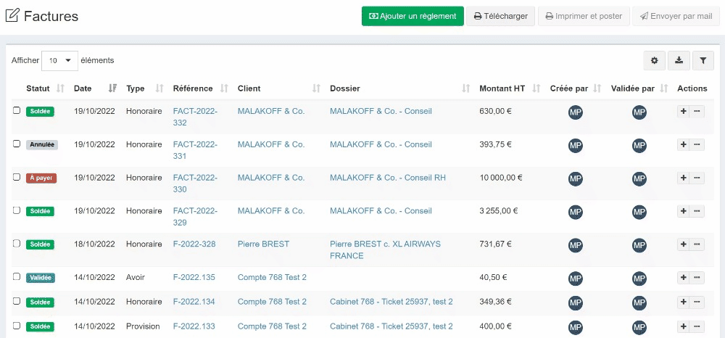Click the plus icon for F-2022-328 row
Viewport: 725px width, 338px height.
pos(684,244)
